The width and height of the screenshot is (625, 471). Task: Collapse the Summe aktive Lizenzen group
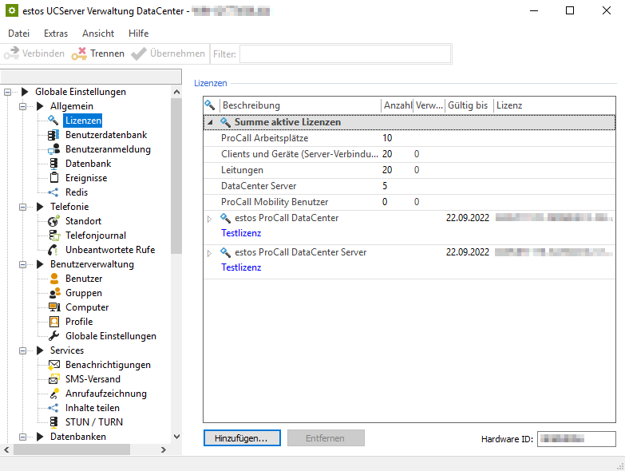click(x=210, y=123)
